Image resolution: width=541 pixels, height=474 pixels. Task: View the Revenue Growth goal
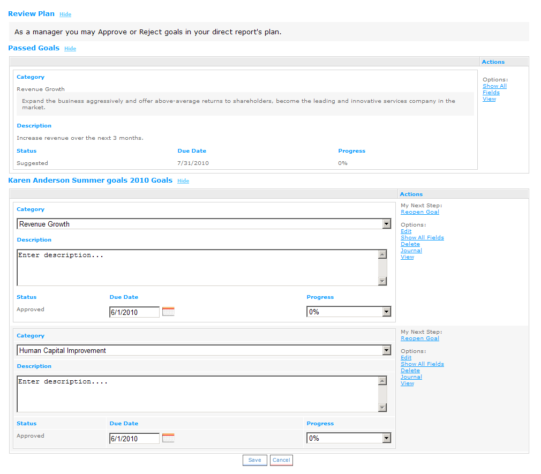[x=408, y=257]
